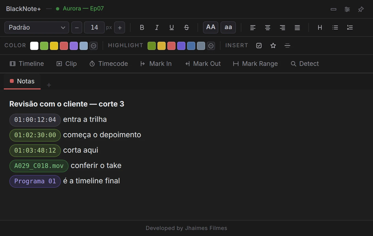Open clip chip A029_C018.mov
373x236 pixels.
click(x=39, y=166)
